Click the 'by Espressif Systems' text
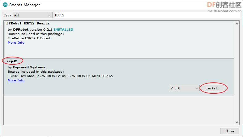The width and height of the screenshot is (243, 137). [27, 67]
